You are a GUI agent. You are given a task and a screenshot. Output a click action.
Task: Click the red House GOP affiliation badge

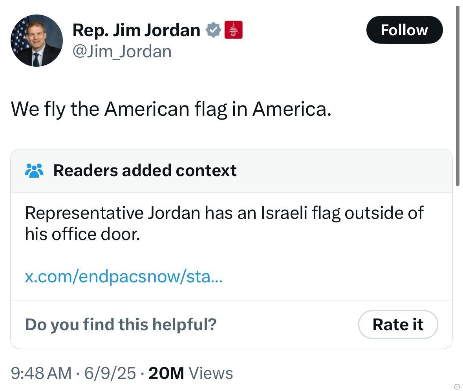pyautogui.click(x=233, y=30)
